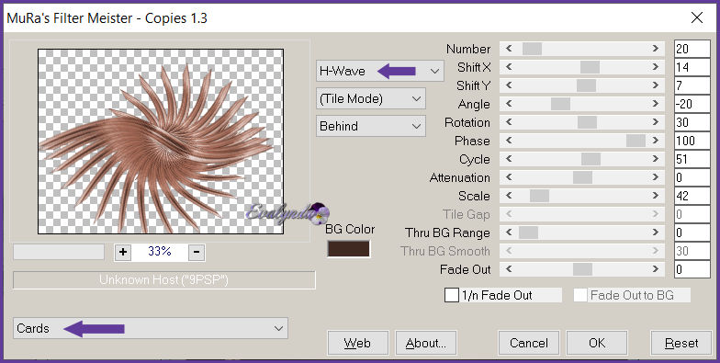This screenshot has height=363, width=720.
Task: Click the right arrow of Rotation slider
Action: click(x=656, y=122)
